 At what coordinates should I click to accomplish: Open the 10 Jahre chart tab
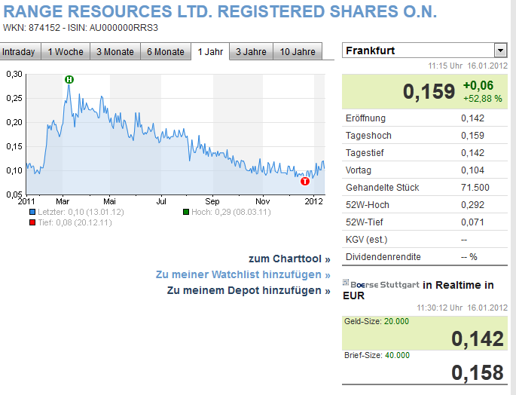pos(298,52)
